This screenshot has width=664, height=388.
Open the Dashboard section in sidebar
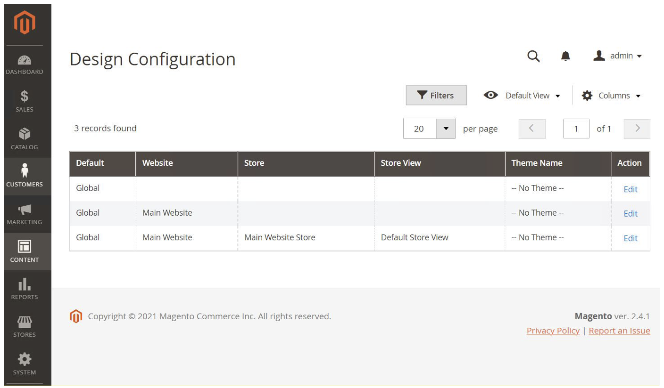click(25, 65)
